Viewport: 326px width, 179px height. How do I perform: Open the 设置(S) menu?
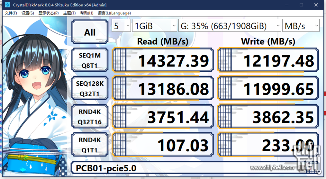(27, 13)
